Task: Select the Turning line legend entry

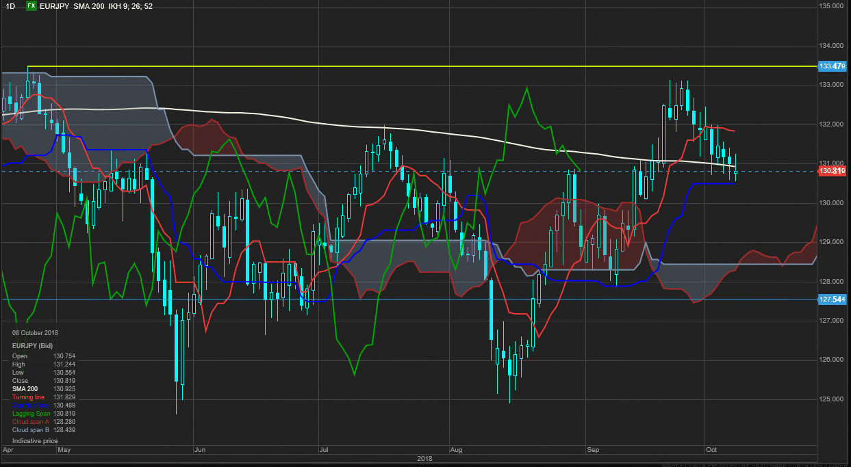Action: (28, 397)
